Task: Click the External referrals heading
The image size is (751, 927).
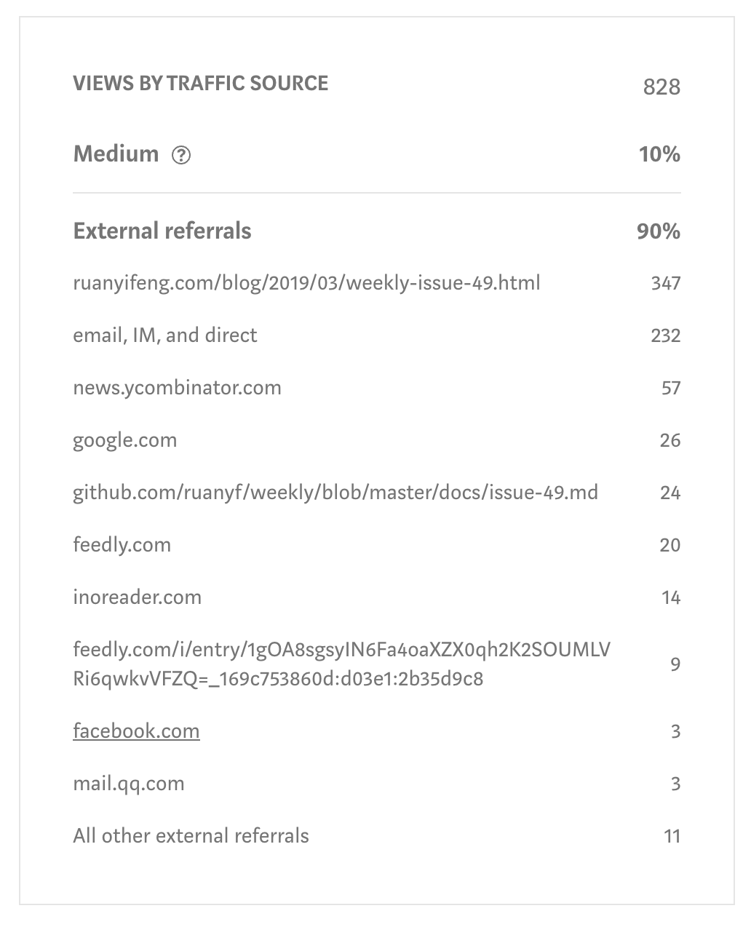Action: [162, 231]
